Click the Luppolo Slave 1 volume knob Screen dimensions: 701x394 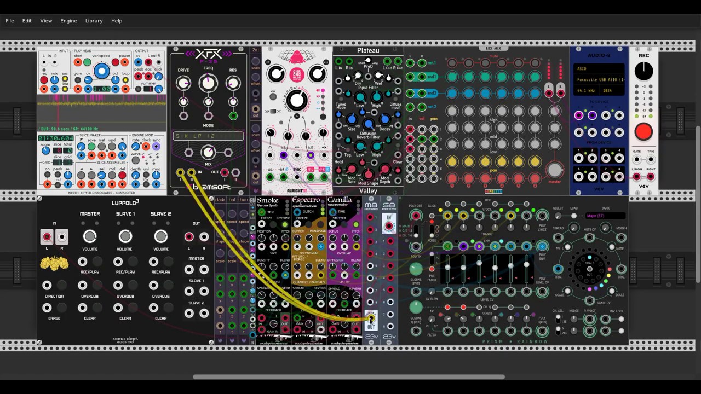tap(125, 236)
